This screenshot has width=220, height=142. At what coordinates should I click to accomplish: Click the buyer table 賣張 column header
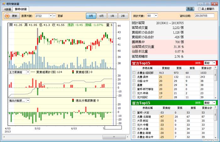pos(192,68)
